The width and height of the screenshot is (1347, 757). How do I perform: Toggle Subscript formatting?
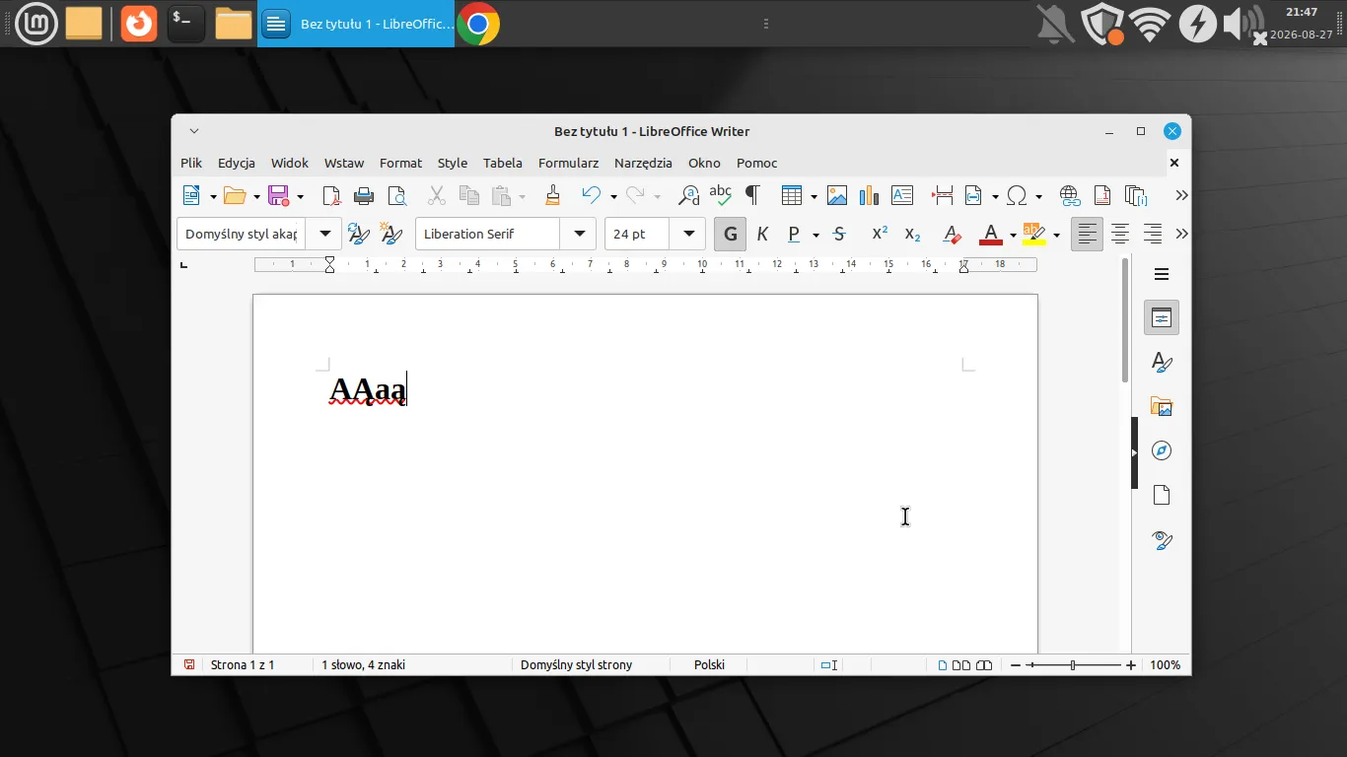click(x=912, y=235)
